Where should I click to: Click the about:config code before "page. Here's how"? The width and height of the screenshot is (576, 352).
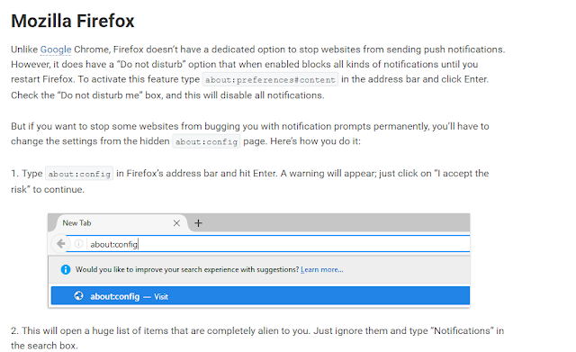click(206, 141)
